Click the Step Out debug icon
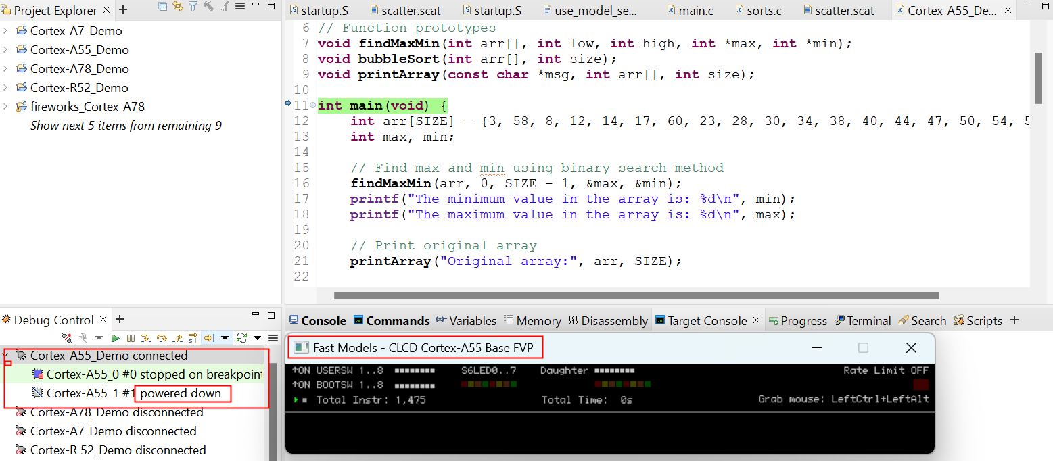The width and height of the screenshot is (1053, 461). point(177,338)
